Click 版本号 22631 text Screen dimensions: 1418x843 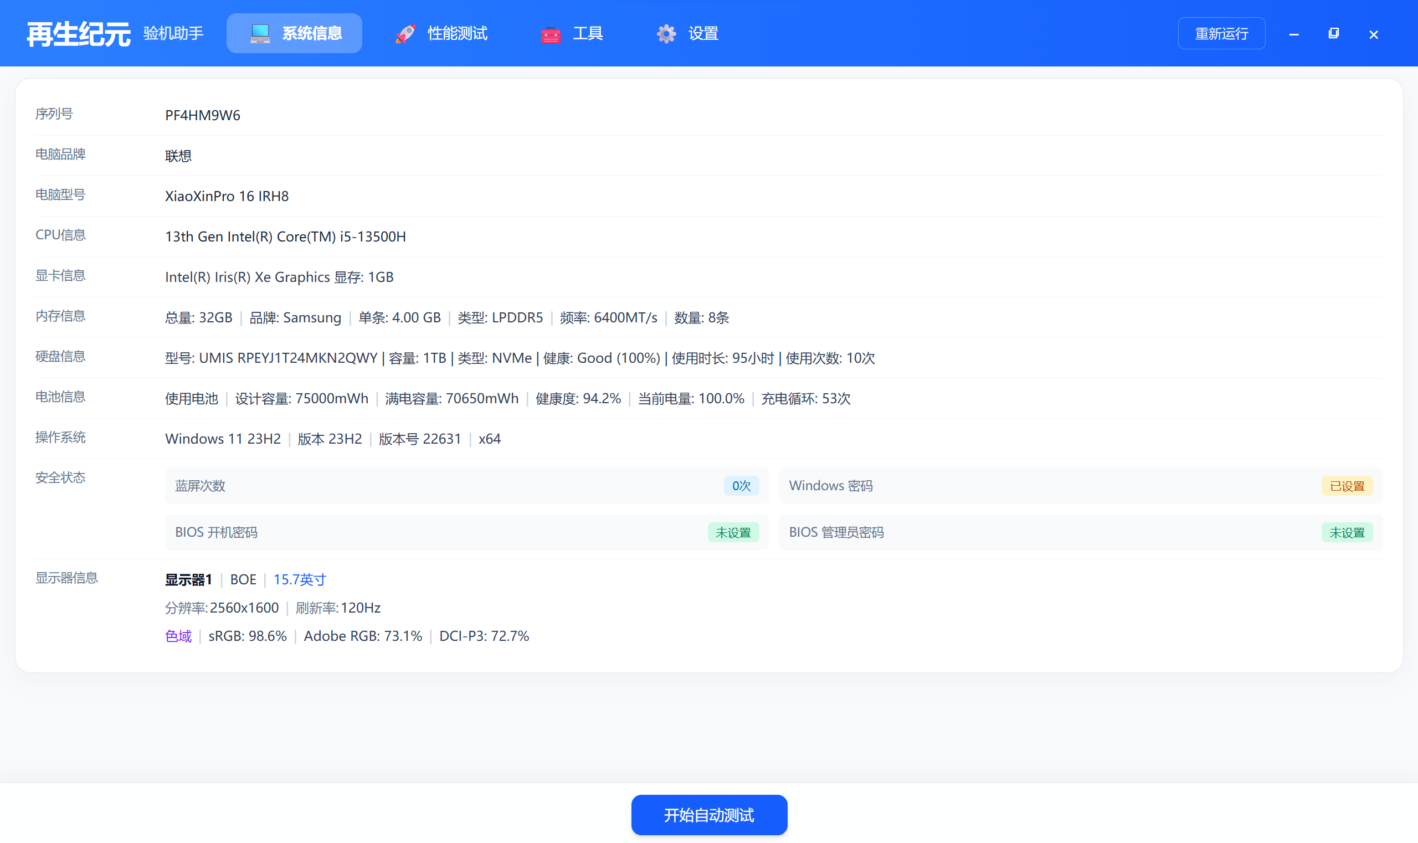pyautogui.click(x=420, y=439)
